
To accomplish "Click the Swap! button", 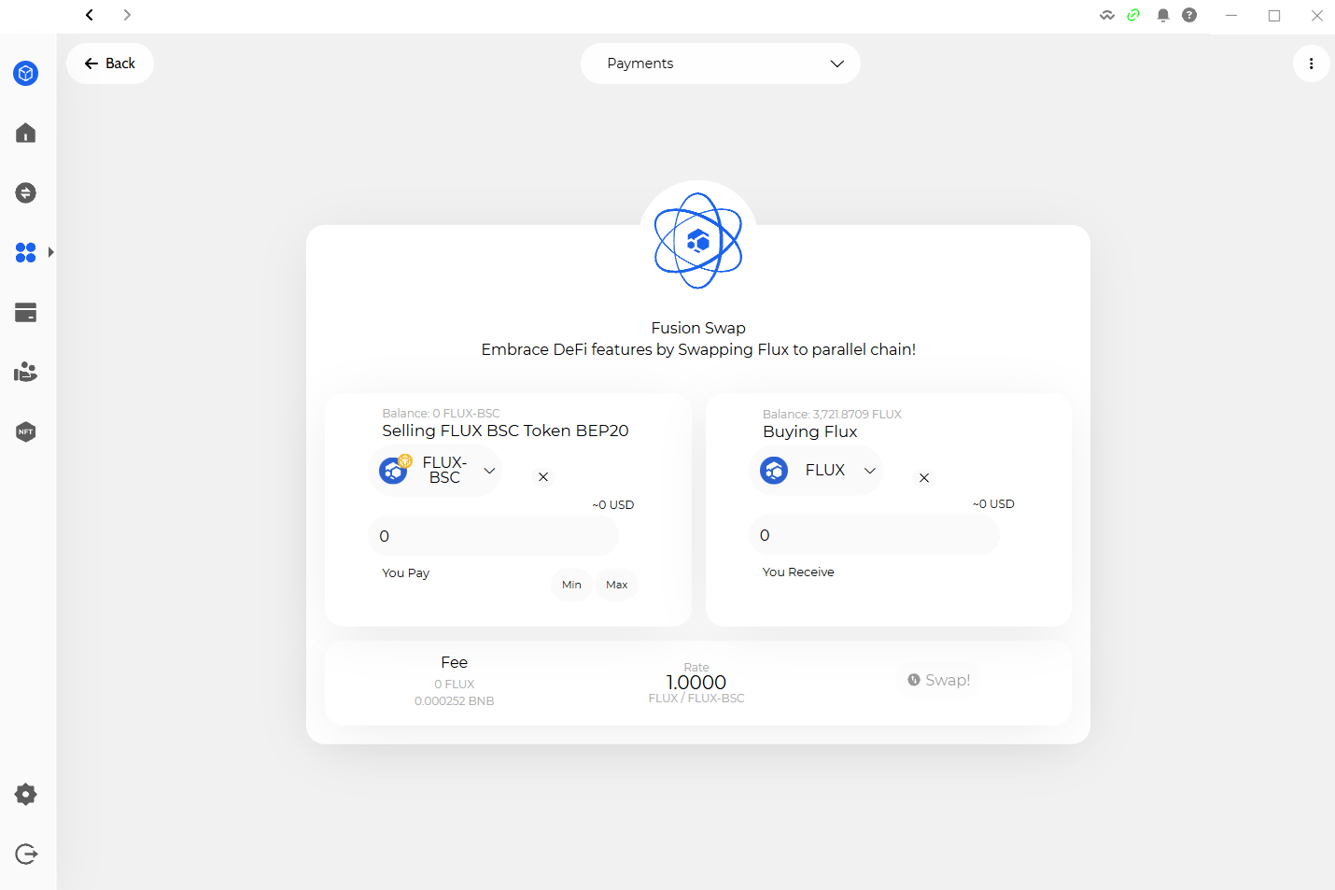I will (938, 680).
